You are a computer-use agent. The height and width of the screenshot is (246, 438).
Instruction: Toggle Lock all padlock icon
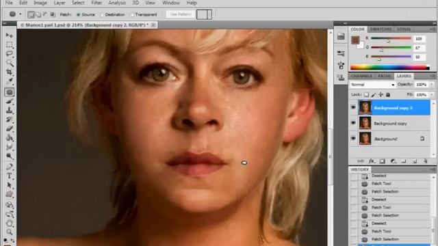[388, 95]
